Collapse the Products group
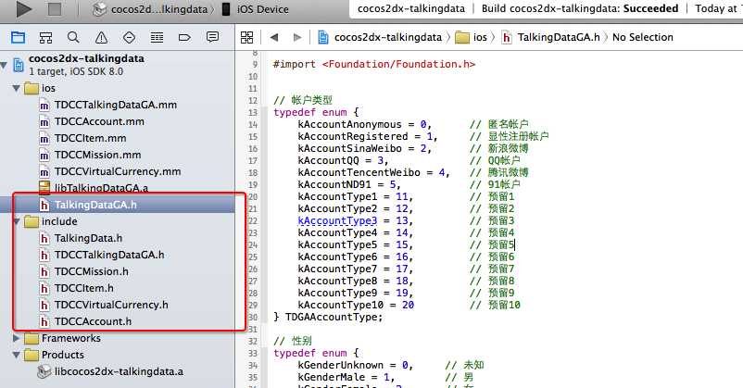The width and height of the screenshot is (743, 388). click(x=17, y=355)
